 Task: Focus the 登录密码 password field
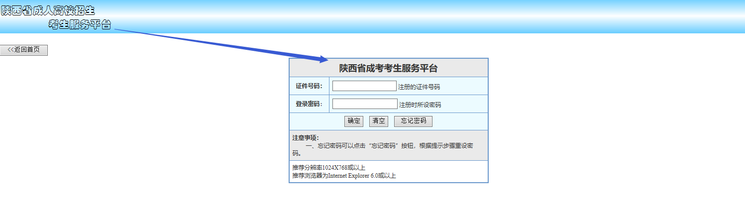click(365, 104)
